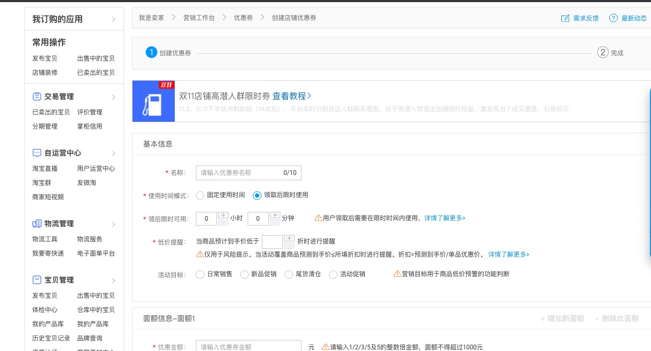Click the 分钟 number input
The image size is (651, 351).
tap(258, 218)
